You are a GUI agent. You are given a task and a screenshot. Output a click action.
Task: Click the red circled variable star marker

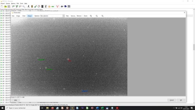coord(68,59)
